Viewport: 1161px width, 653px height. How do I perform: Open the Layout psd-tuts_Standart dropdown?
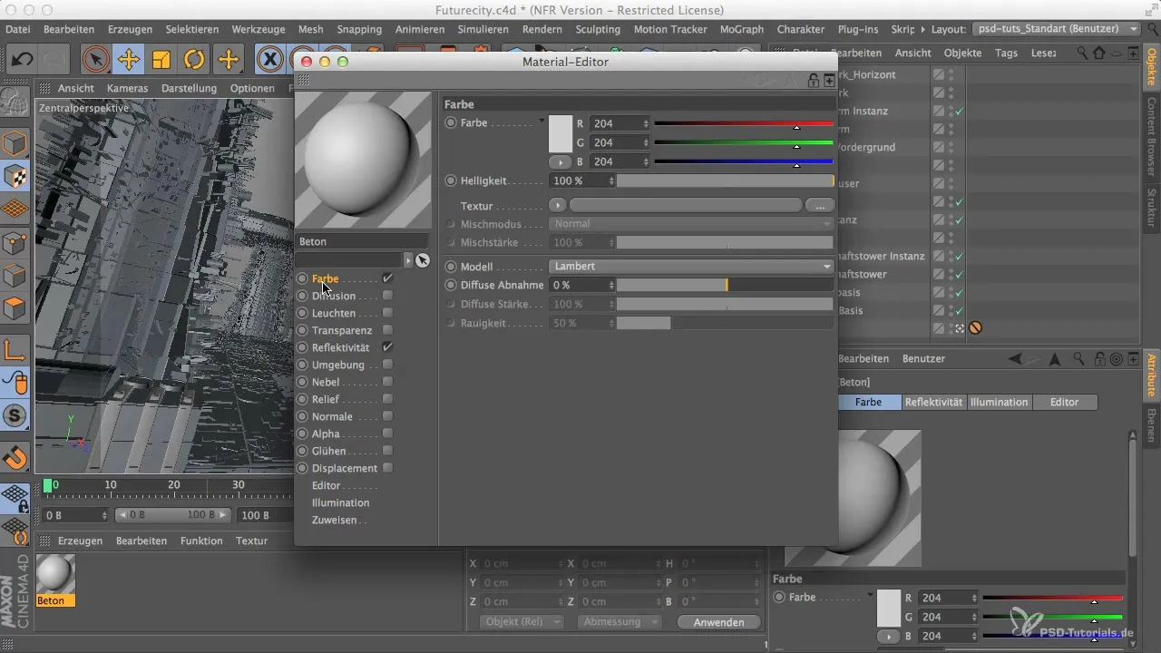pyautogui.click(x=1056, y=29)
